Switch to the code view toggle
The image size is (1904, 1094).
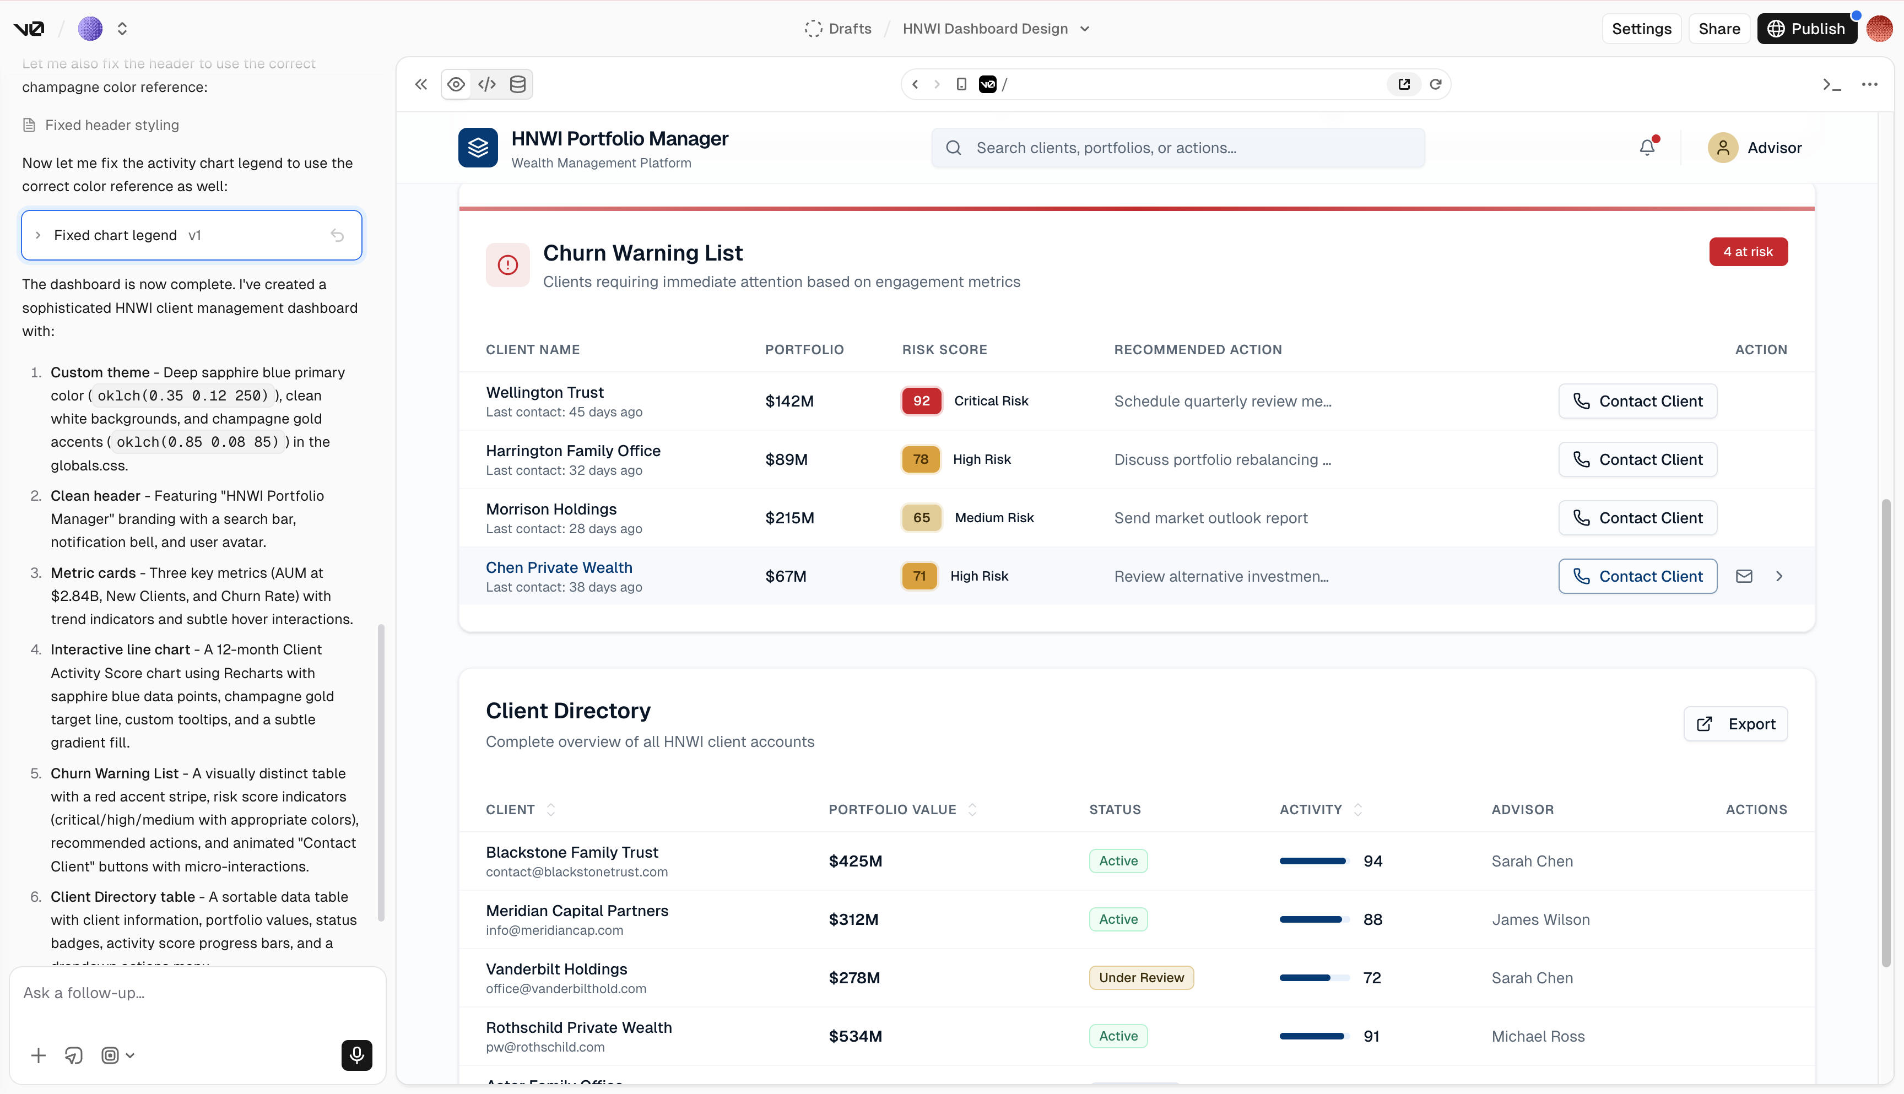[x=487, y=84]
